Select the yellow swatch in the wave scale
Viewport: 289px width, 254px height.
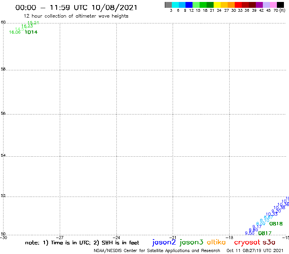217,5
